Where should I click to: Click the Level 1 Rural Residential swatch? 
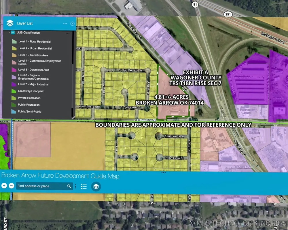pos(14,41)
